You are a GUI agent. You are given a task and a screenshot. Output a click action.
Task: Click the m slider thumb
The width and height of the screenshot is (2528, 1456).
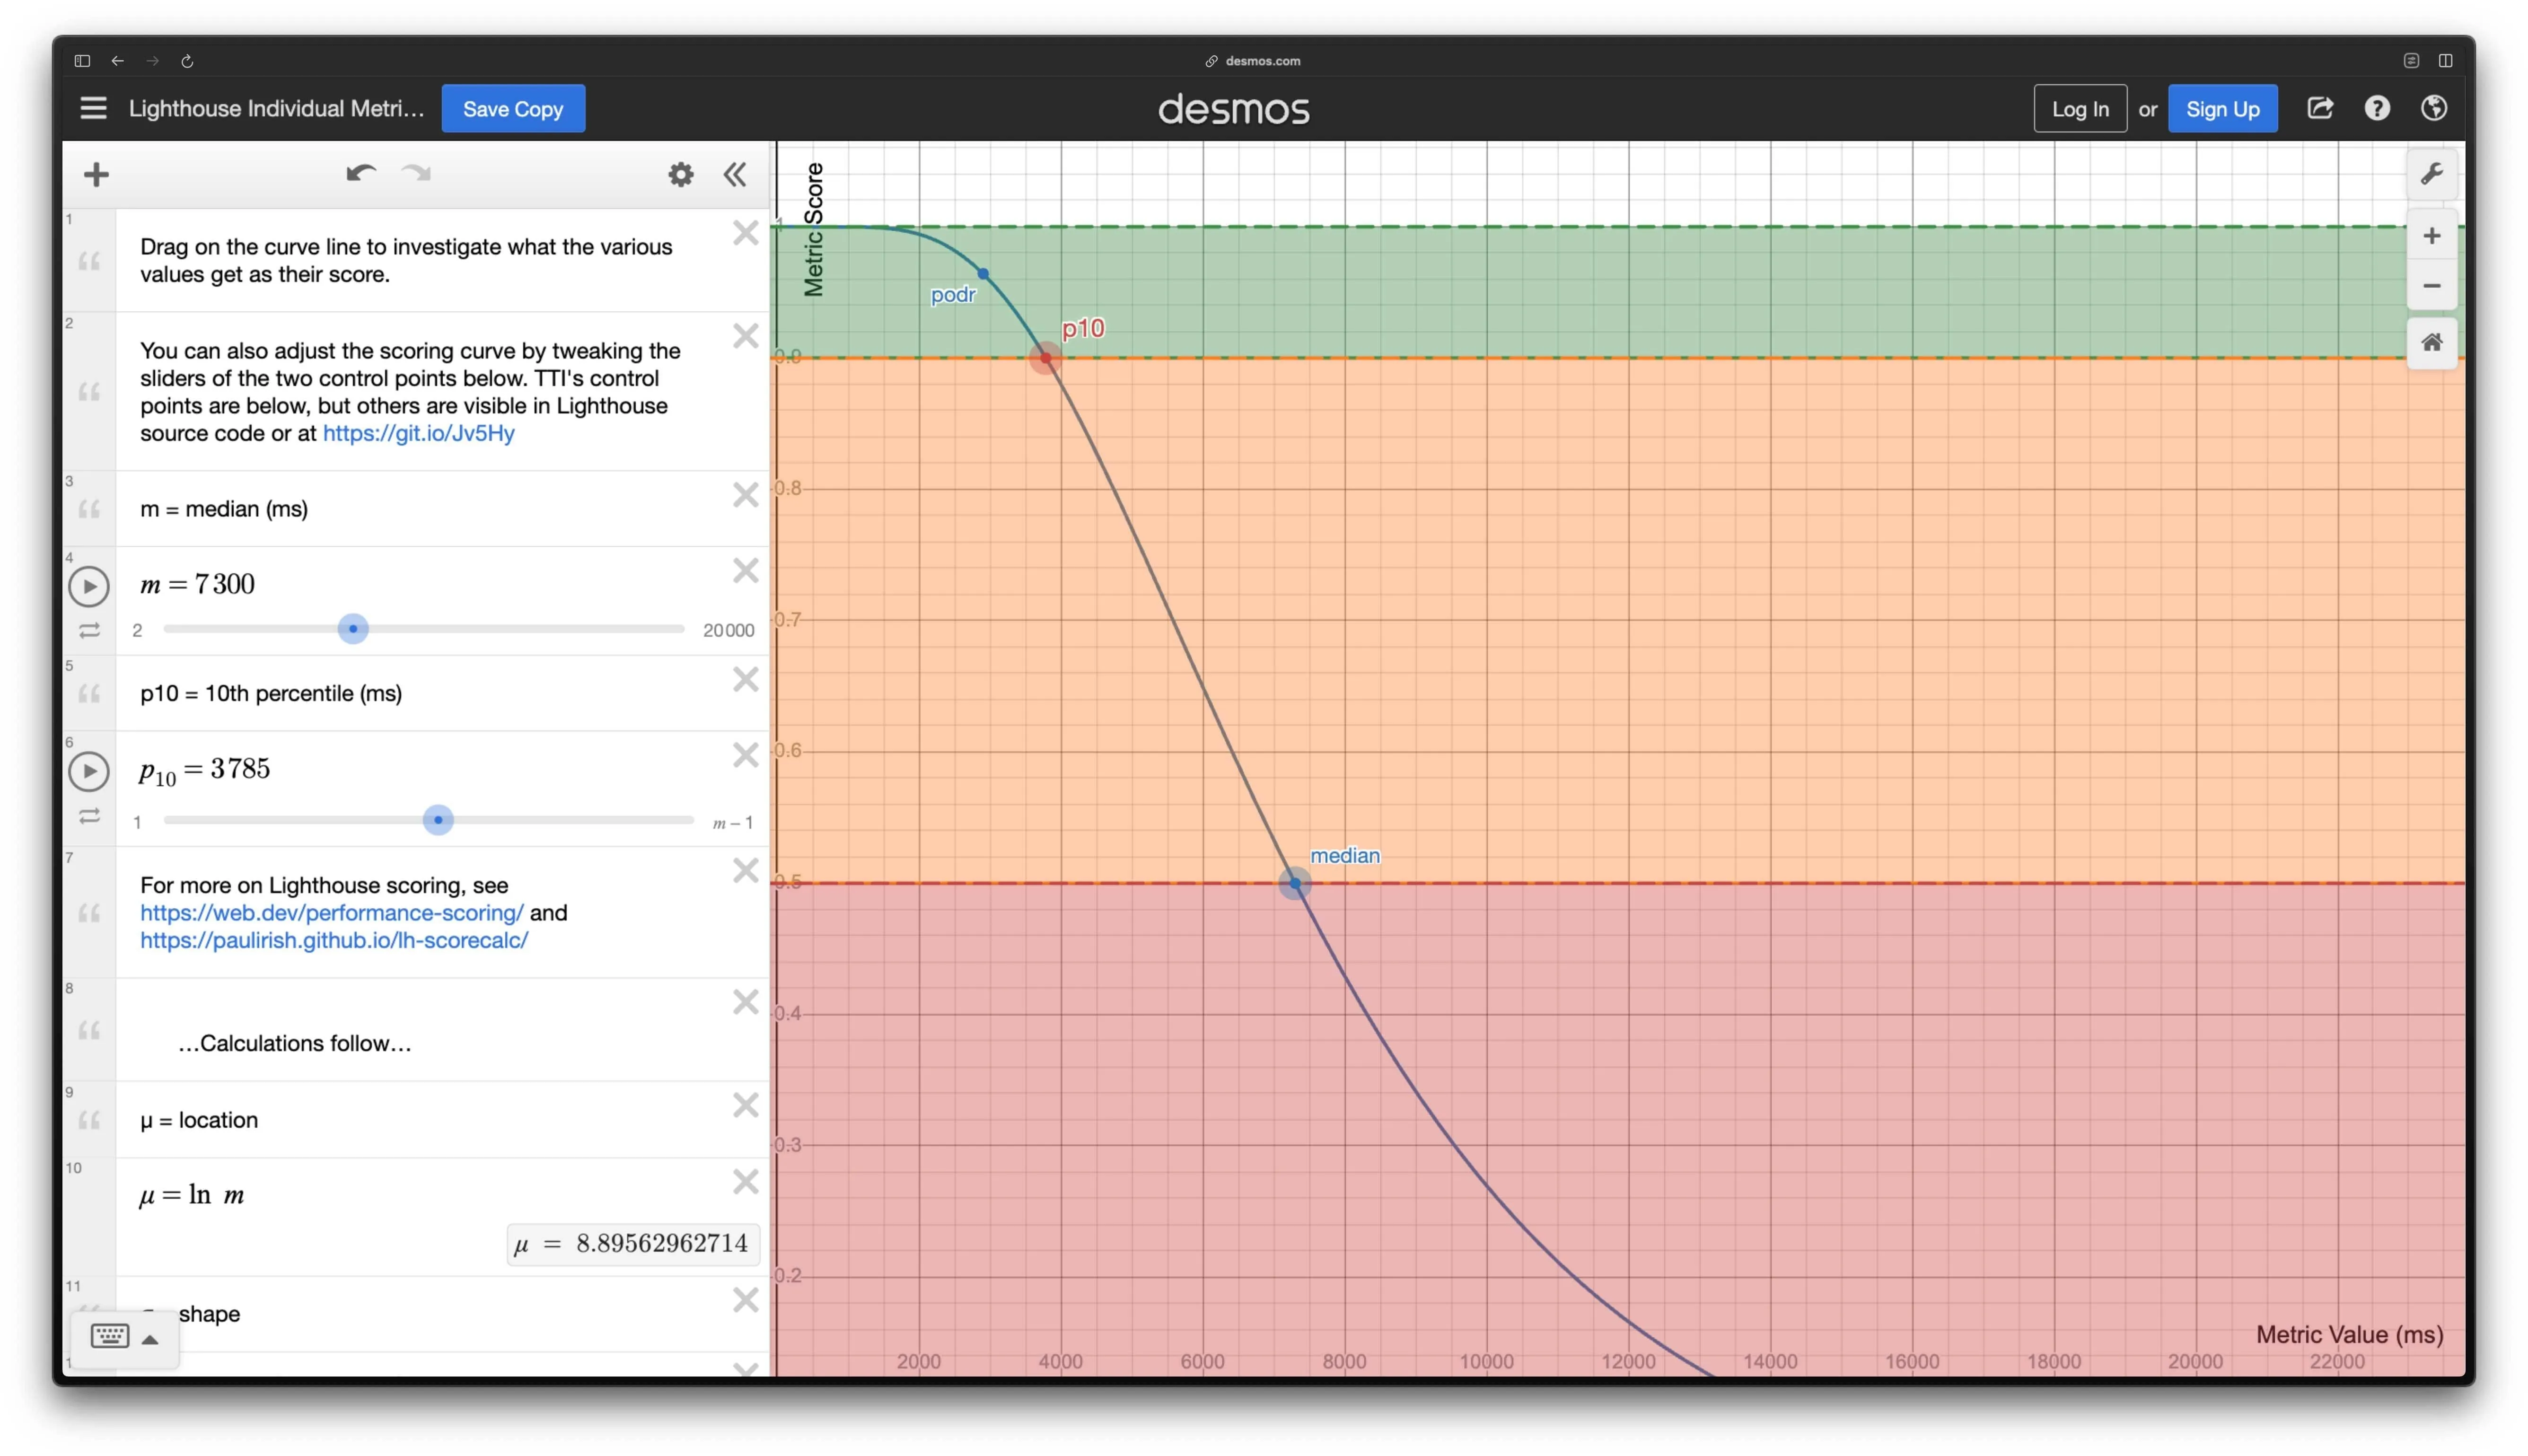(353, 629)
